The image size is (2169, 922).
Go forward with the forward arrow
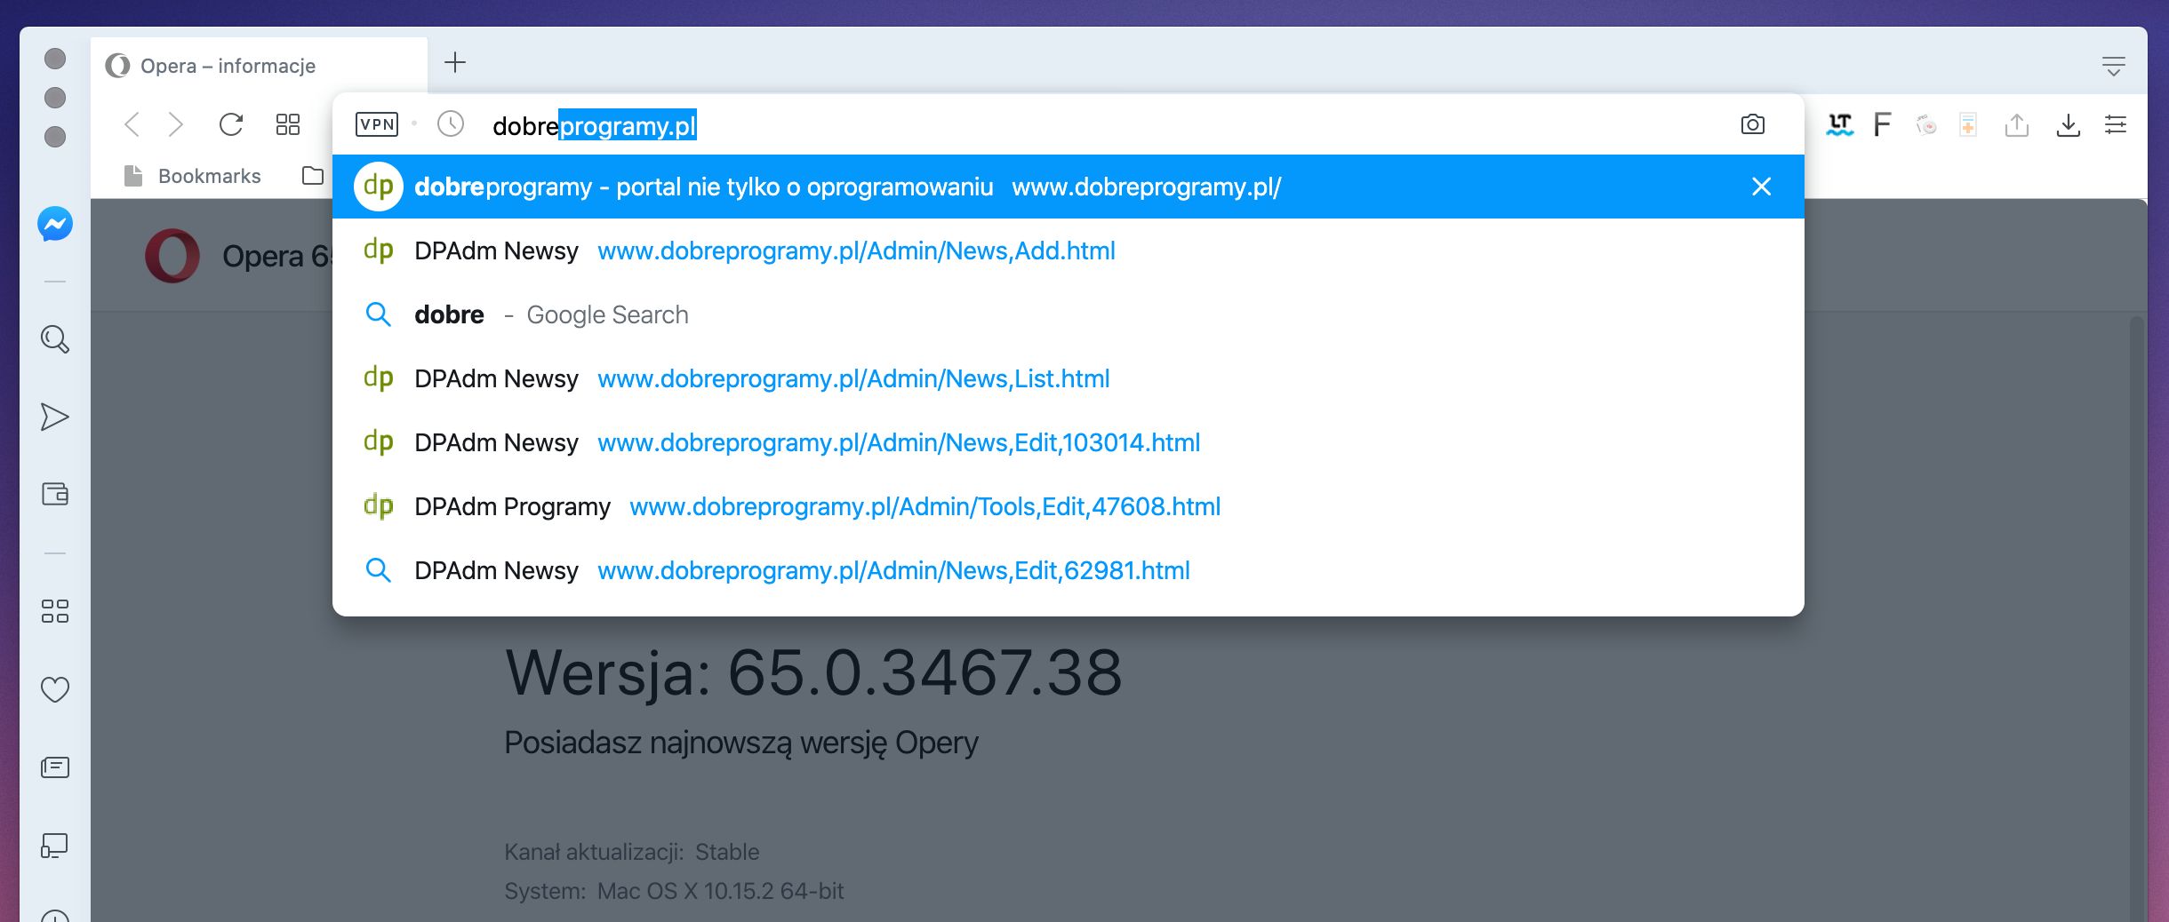click(x=176, y=124)
